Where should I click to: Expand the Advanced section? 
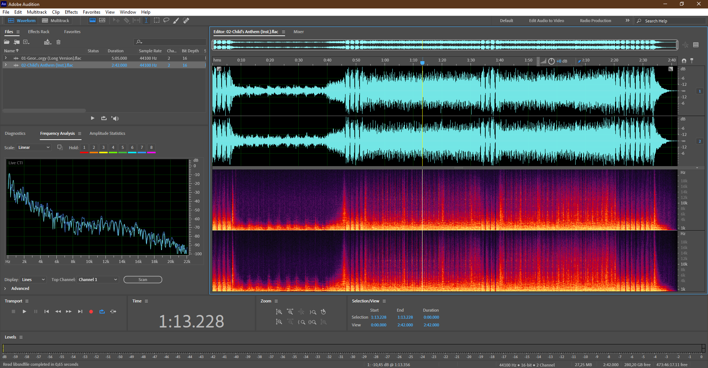pos(5,288)
